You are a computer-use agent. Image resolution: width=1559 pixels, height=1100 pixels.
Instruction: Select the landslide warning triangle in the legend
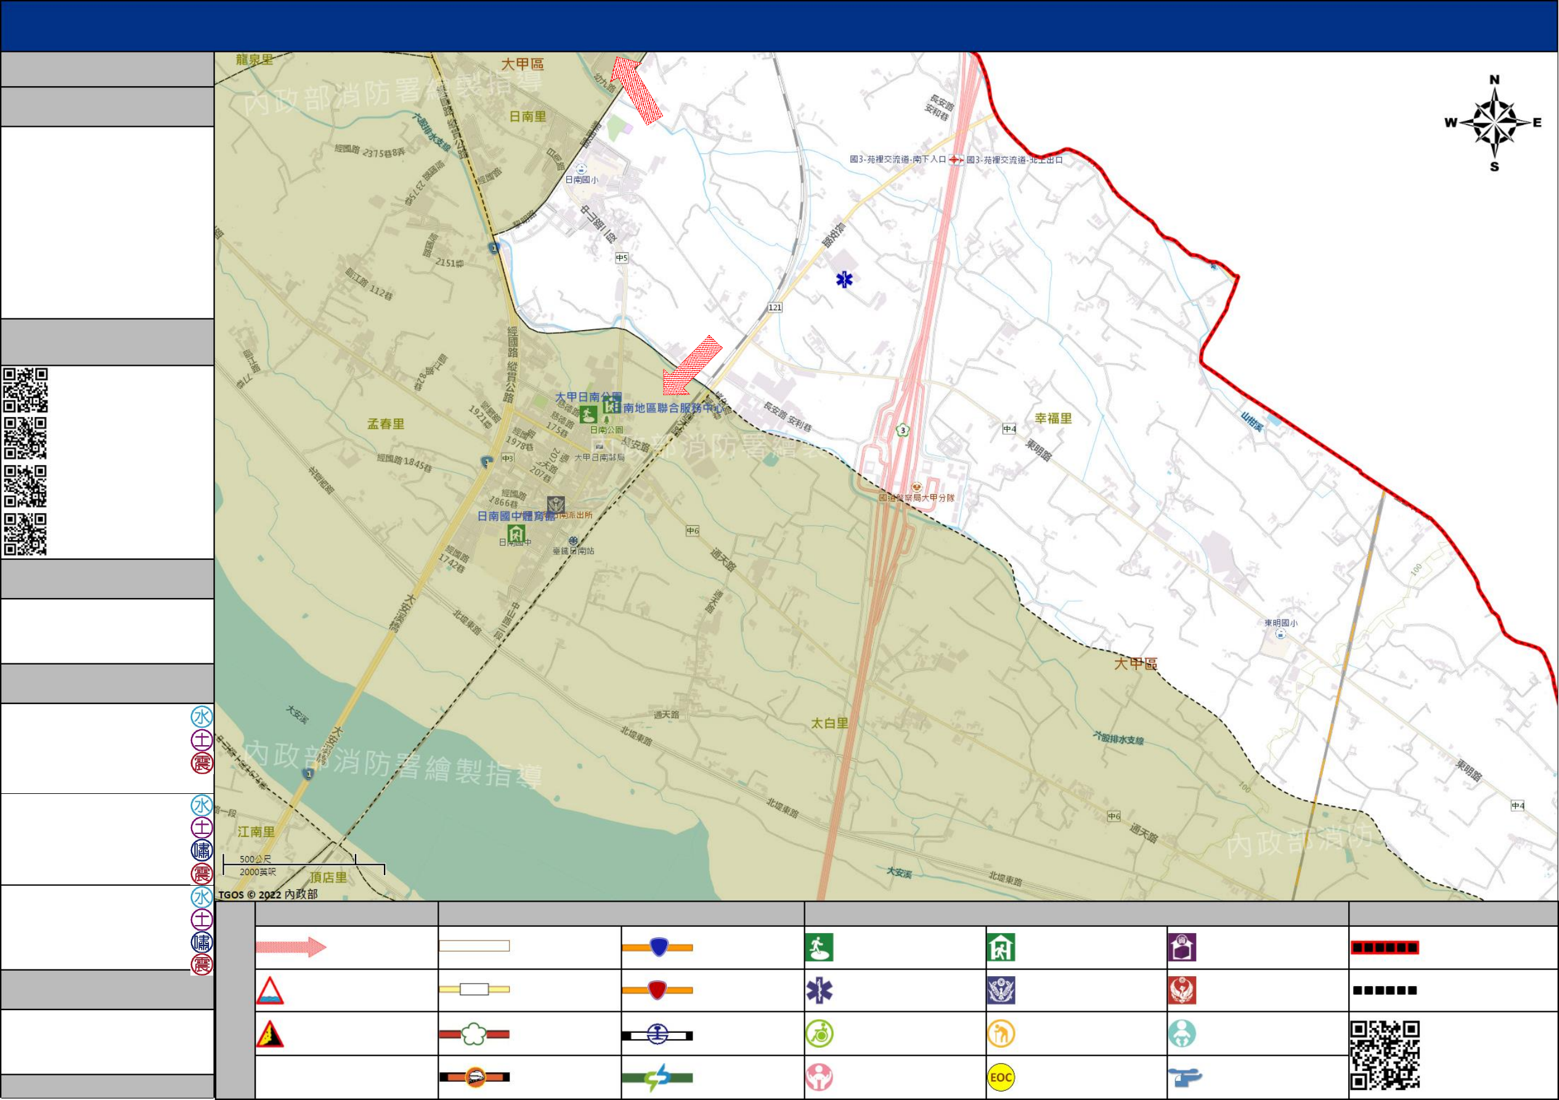[269, 1034]
